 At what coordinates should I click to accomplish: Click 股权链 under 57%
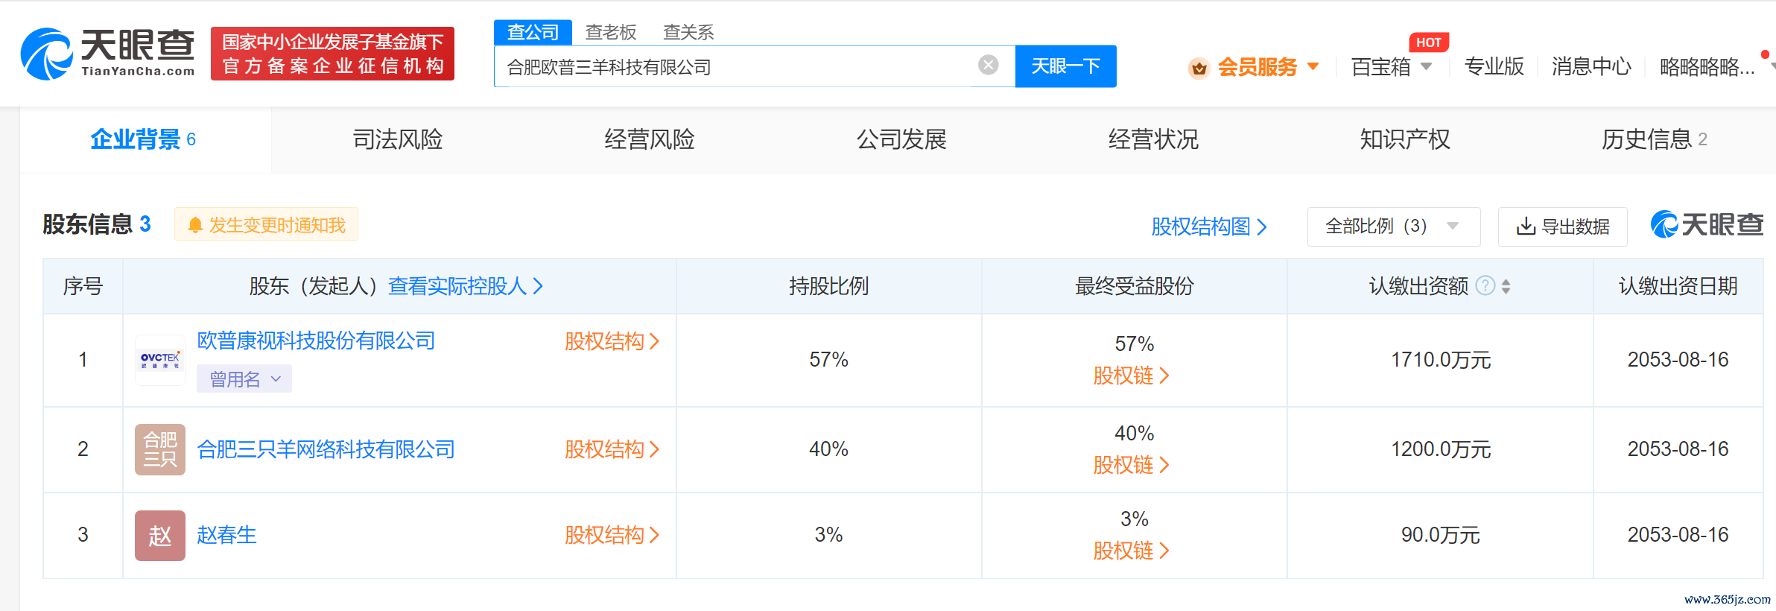click(1131, 376)
